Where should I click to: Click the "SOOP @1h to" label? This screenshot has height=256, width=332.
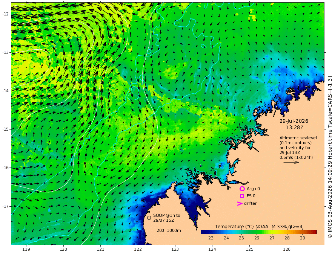coord(167,215)
